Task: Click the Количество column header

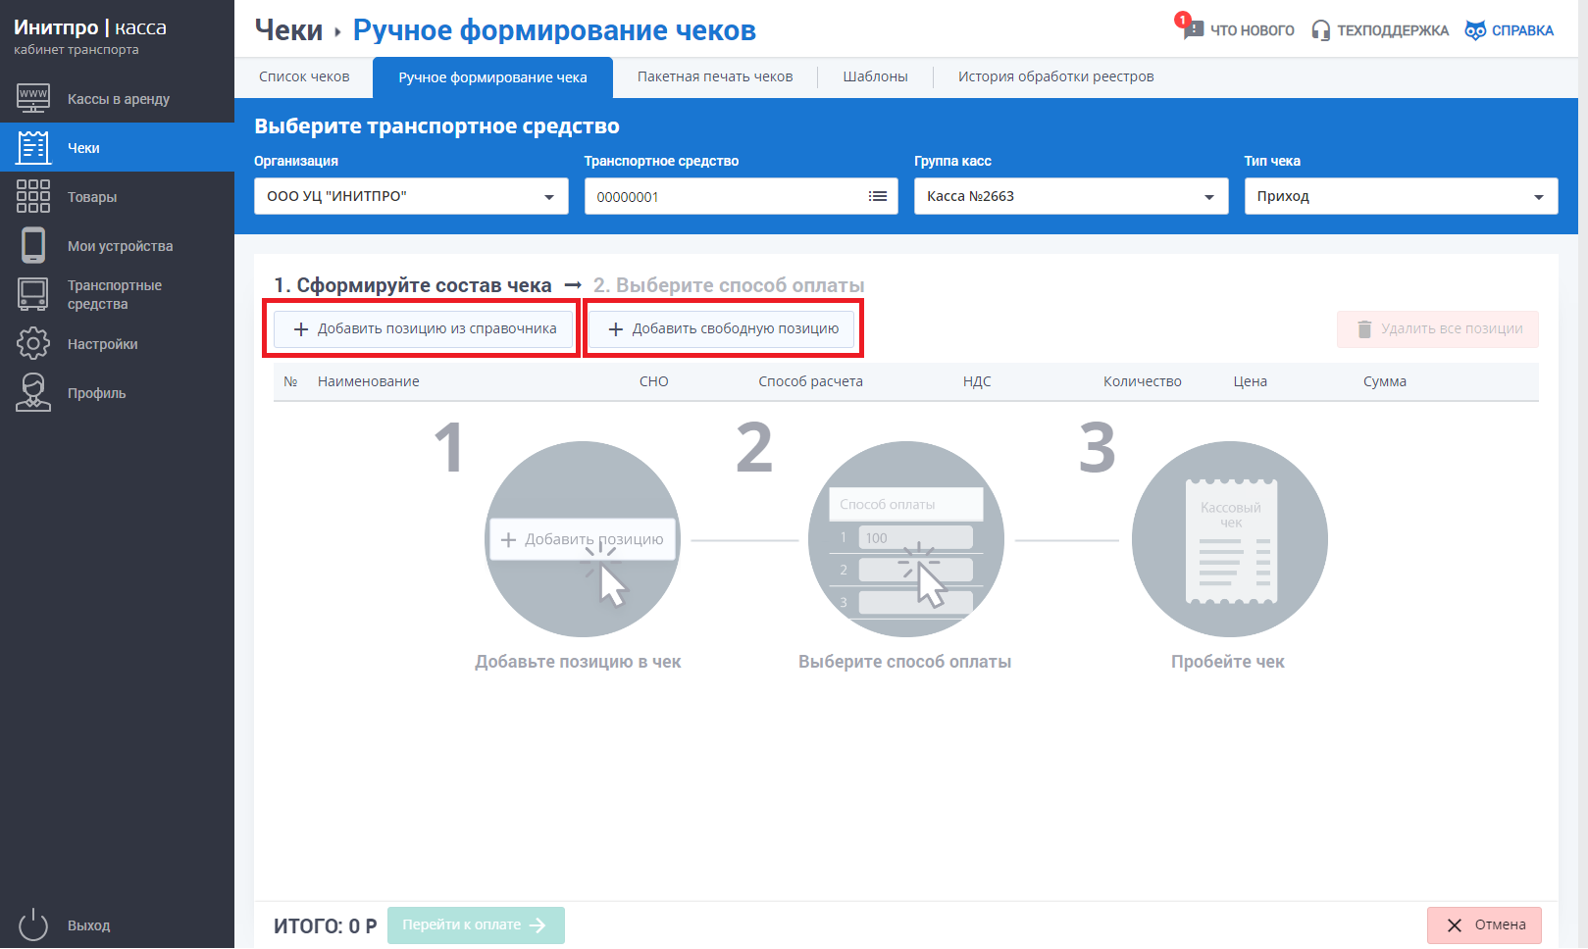Action: (1142, 381)
